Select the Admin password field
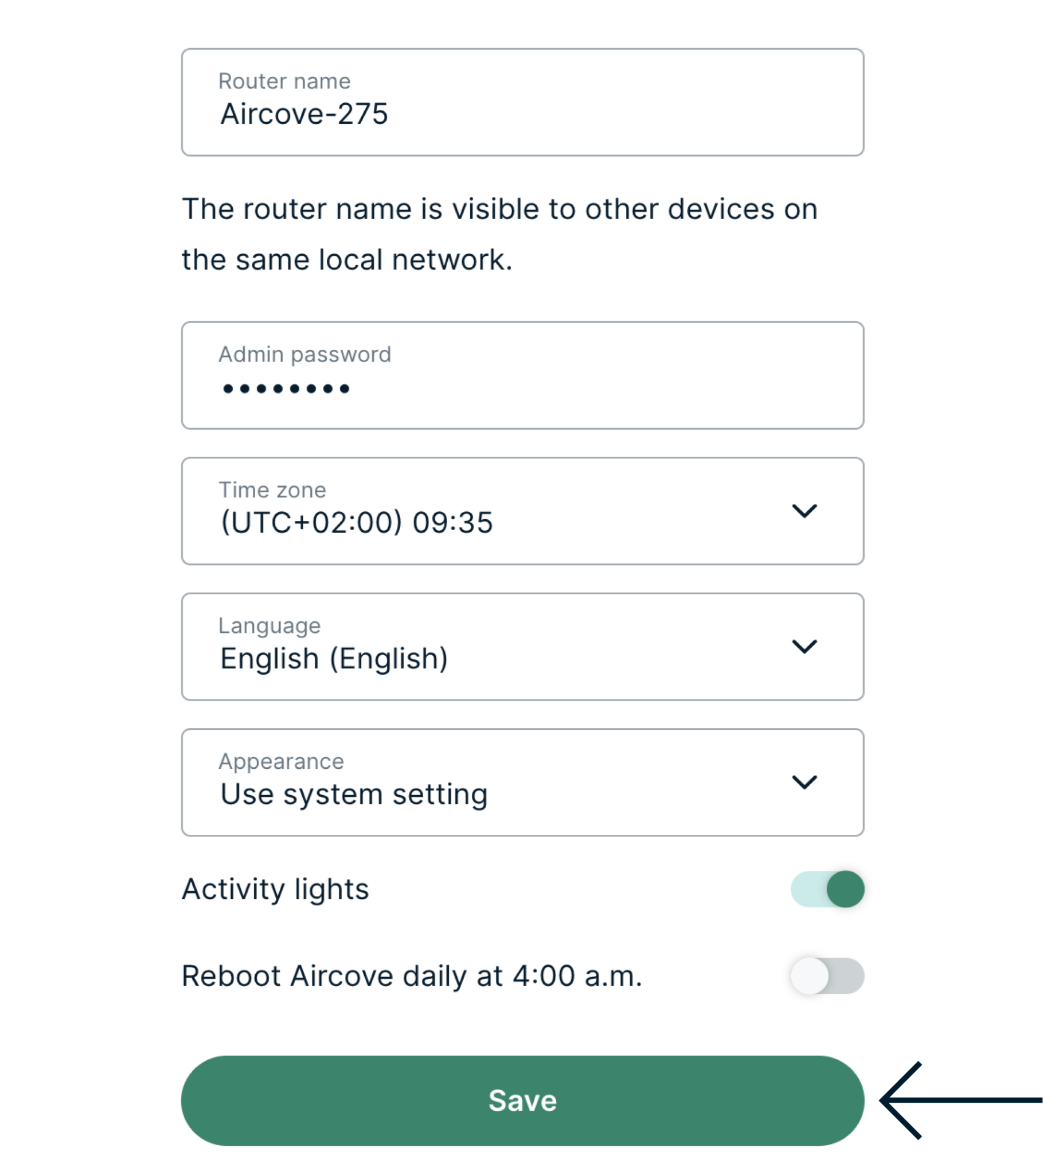 522,375
